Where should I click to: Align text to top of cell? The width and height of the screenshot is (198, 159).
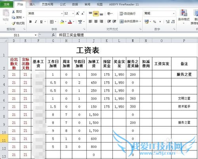(90, 13)
